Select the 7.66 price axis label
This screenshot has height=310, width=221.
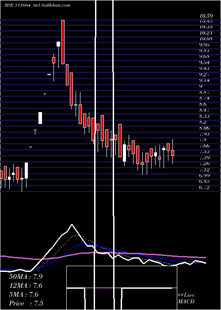pos(204,146)
